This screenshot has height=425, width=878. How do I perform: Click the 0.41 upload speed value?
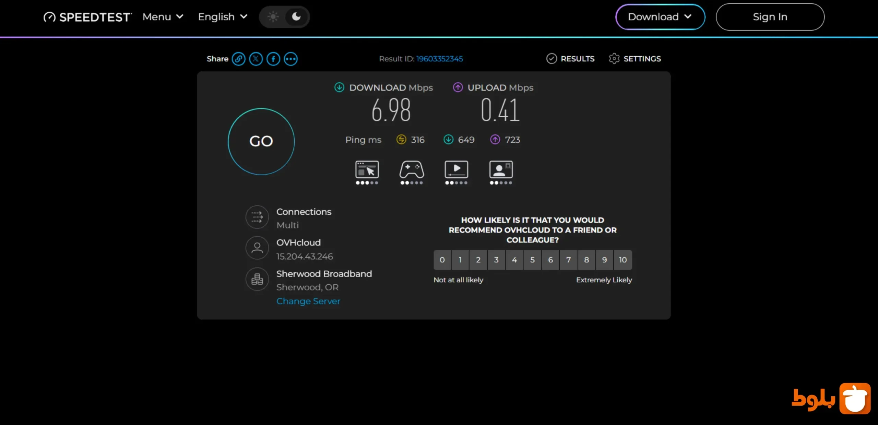point(500,110)
